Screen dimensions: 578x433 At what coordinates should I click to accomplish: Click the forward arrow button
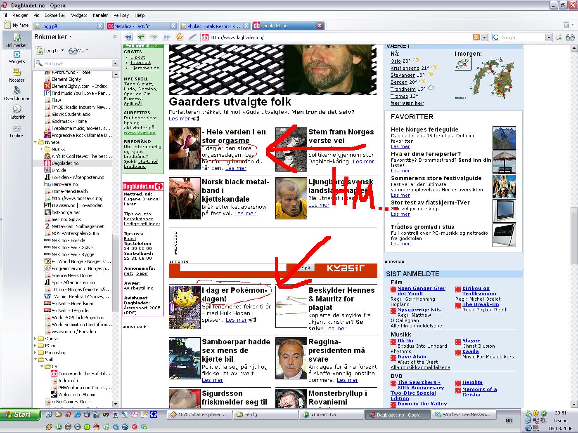154,37
